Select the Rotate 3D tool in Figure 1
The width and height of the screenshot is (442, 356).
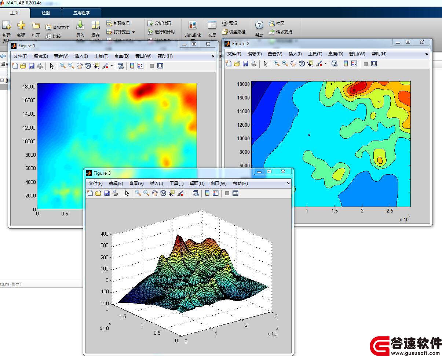tap(88, 66)
